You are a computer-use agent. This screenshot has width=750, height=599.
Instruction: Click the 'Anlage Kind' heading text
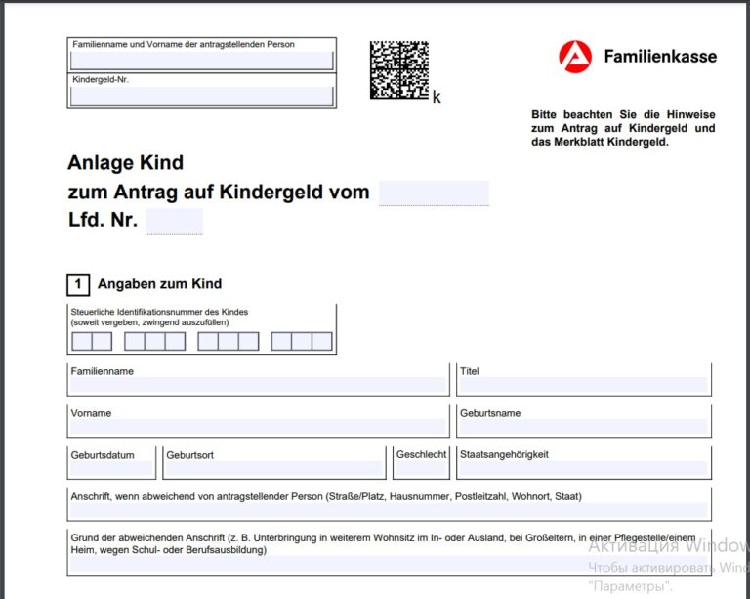(125, 162)
